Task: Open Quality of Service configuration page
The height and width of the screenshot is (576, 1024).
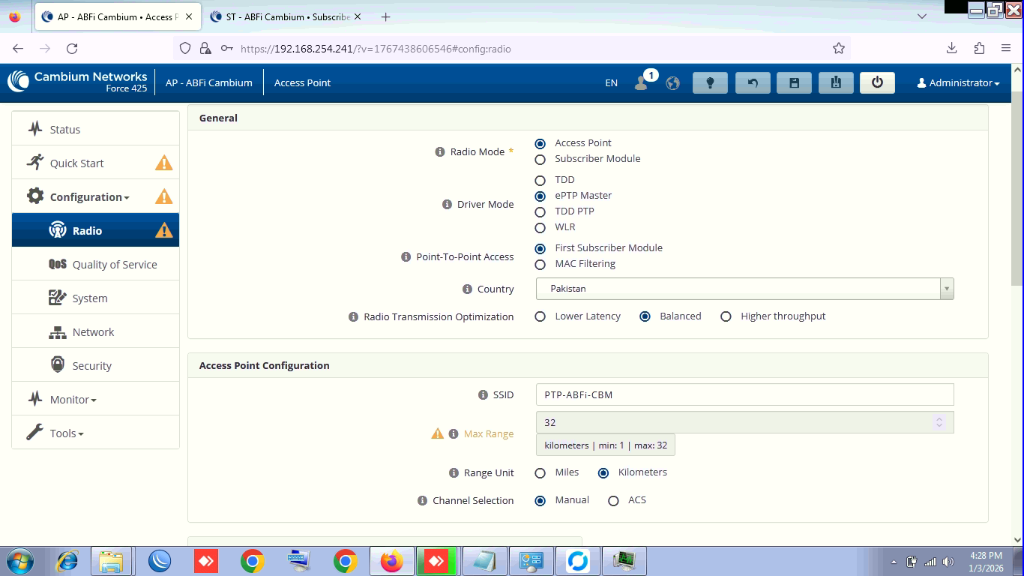Action: click(x=114, y=265)
